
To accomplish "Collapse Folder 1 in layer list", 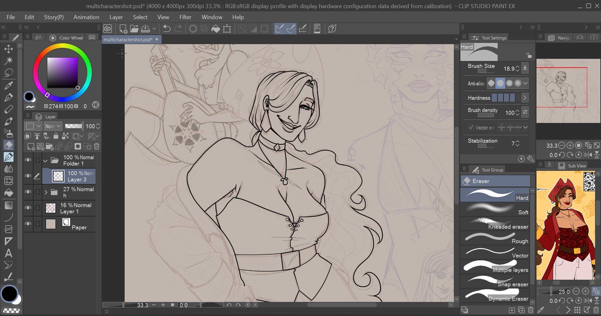I will [46, 160].
